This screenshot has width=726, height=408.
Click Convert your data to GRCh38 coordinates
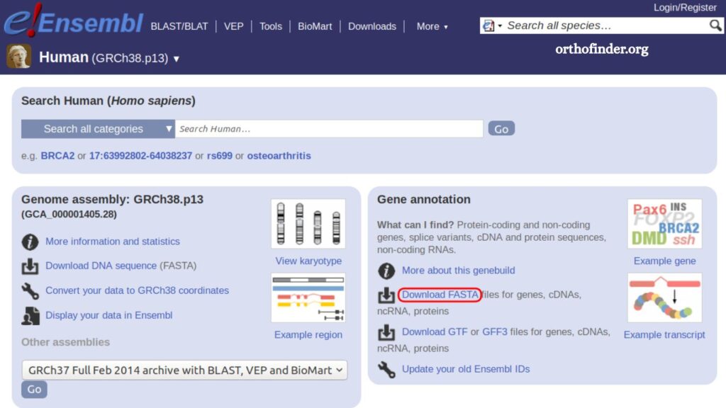point(137,290)
